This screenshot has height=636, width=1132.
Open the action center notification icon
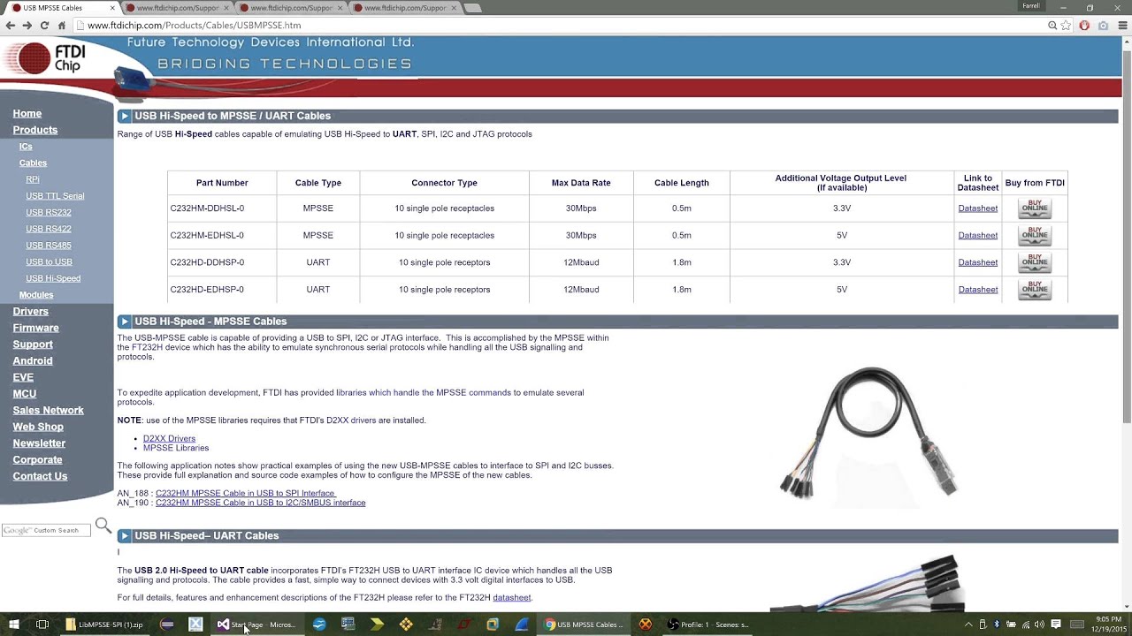pos(1056,625)
